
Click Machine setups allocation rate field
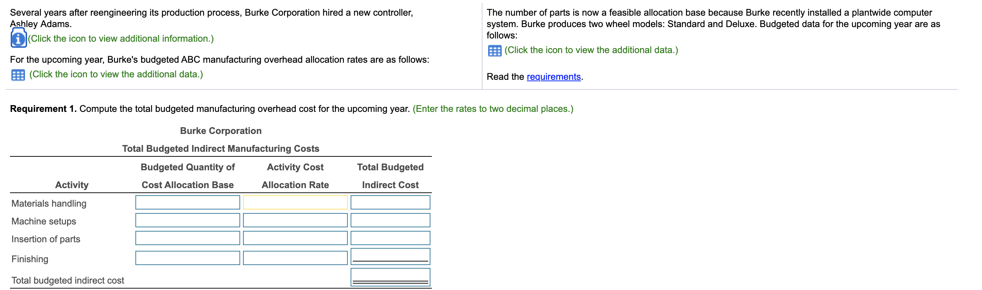click(295, 220)
